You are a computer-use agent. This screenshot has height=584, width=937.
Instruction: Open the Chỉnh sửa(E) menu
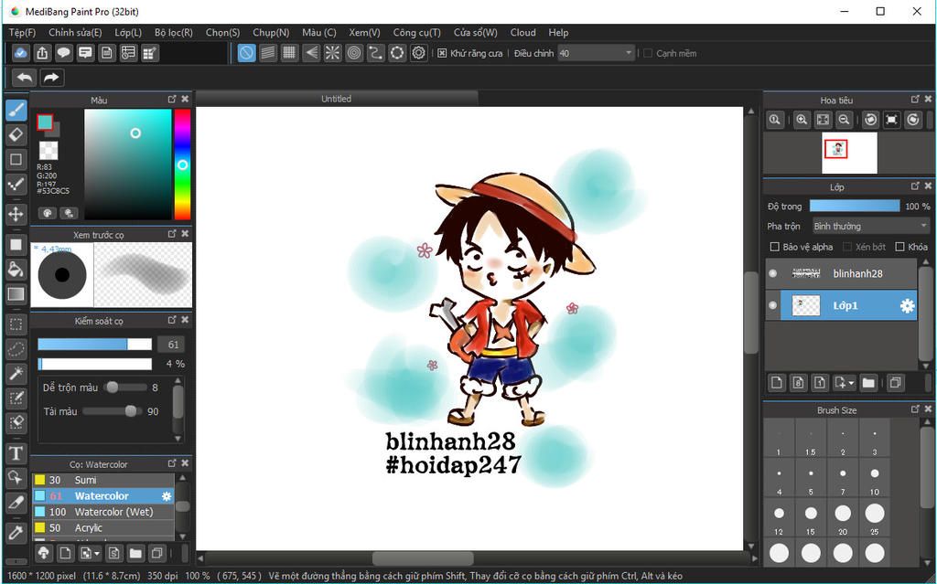pyautogui.click(x=75, y=33)
